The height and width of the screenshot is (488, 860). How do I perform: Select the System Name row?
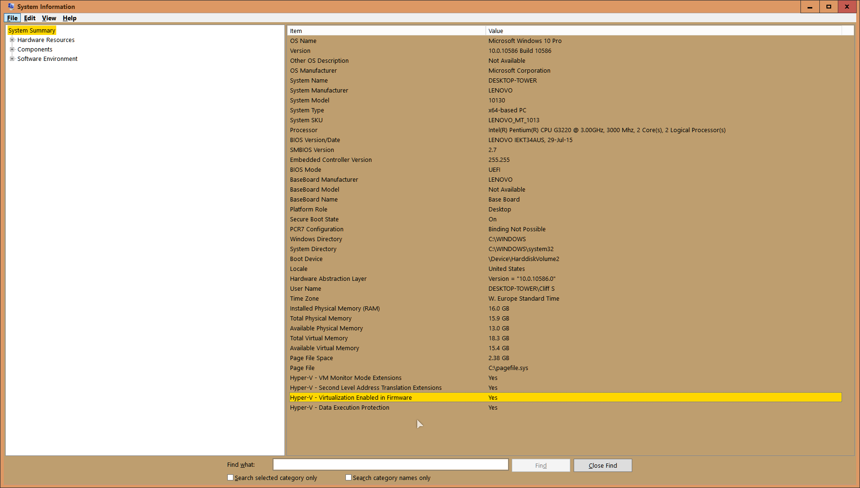[565, 80]
